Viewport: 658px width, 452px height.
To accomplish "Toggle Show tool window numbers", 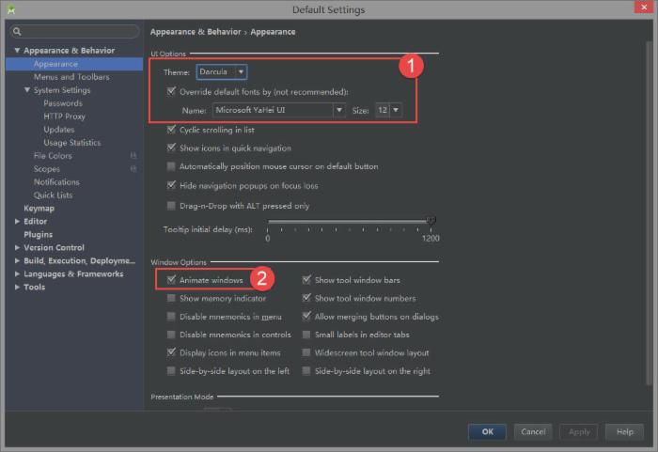I will [x=306, y=298].
